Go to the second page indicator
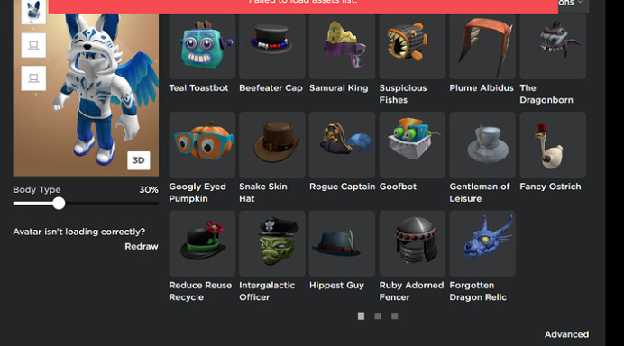 (378, 315)
